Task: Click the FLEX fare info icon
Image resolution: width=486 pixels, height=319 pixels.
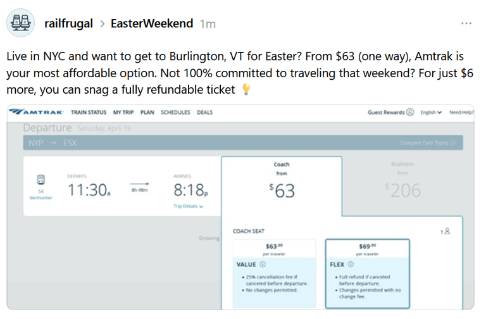Action: pos(351,265)
